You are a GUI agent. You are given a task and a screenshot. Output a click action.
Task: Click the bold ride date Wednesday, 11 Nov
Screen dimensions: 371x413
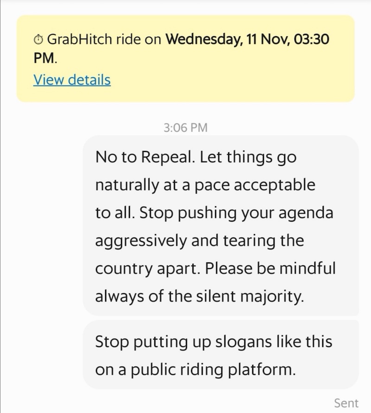(211, 39)
